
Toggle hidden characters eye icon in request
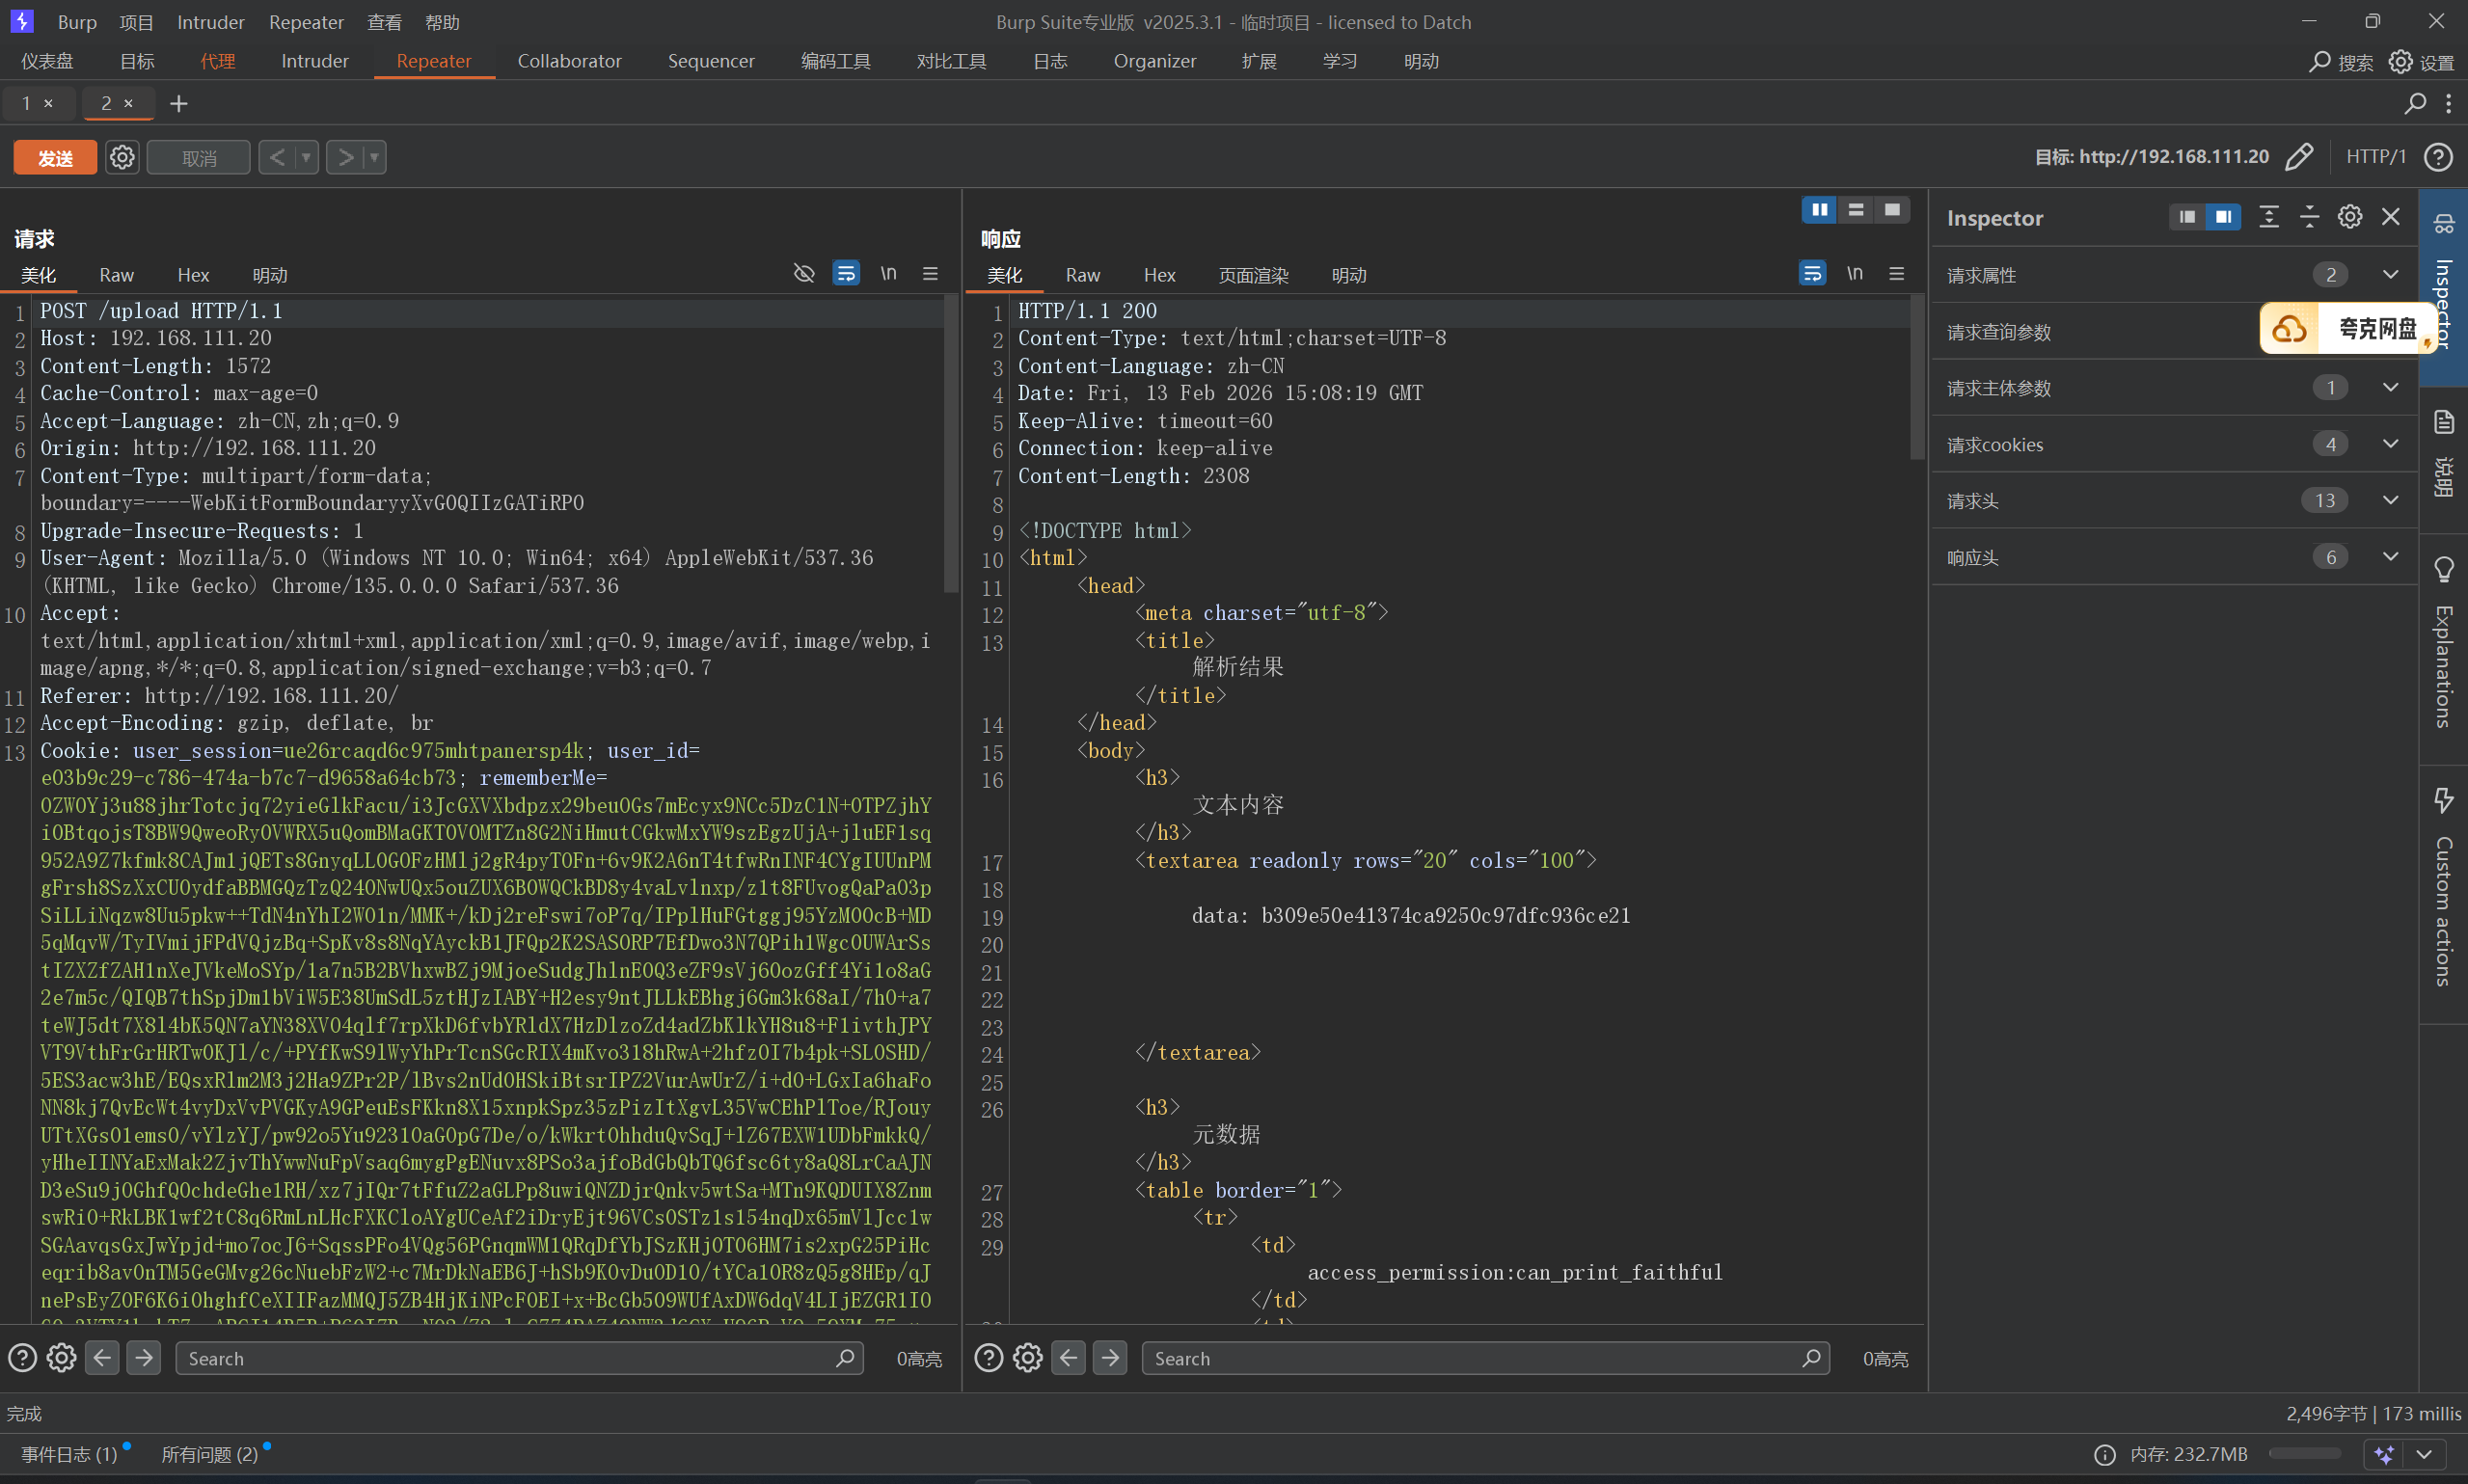click(x=804, y=274)
